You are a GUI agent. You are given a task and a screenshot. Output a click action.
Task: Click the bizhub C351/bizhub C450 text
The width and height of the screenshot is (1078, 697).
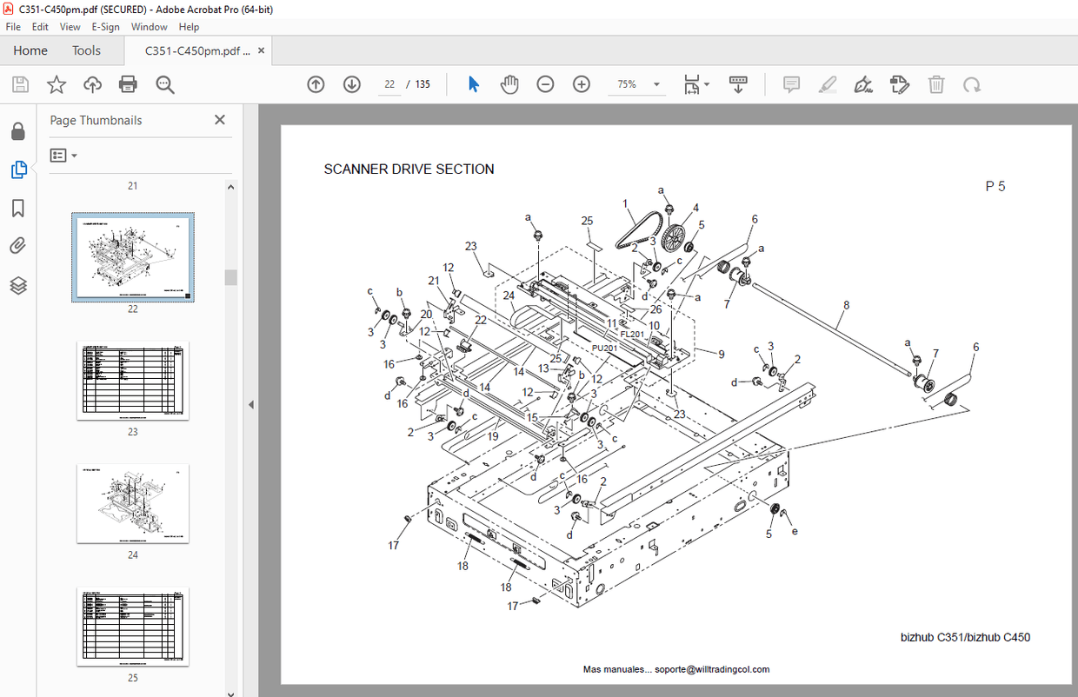coord(965,637)
